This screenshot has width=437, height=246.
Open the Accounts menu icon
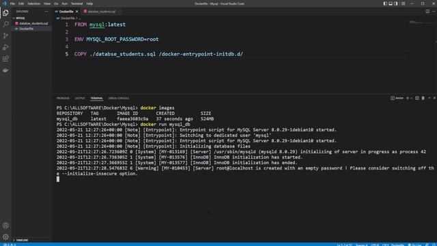[5, 225]
